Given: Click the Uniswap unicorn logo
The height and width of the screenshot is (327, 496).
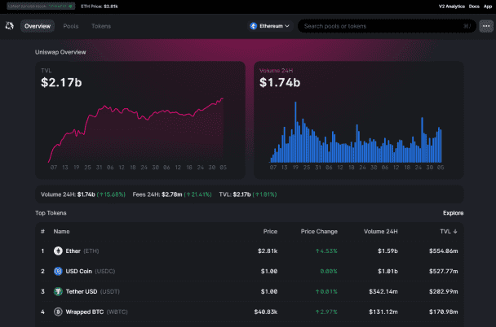Looking at the screenshot, I should point(10,26).
